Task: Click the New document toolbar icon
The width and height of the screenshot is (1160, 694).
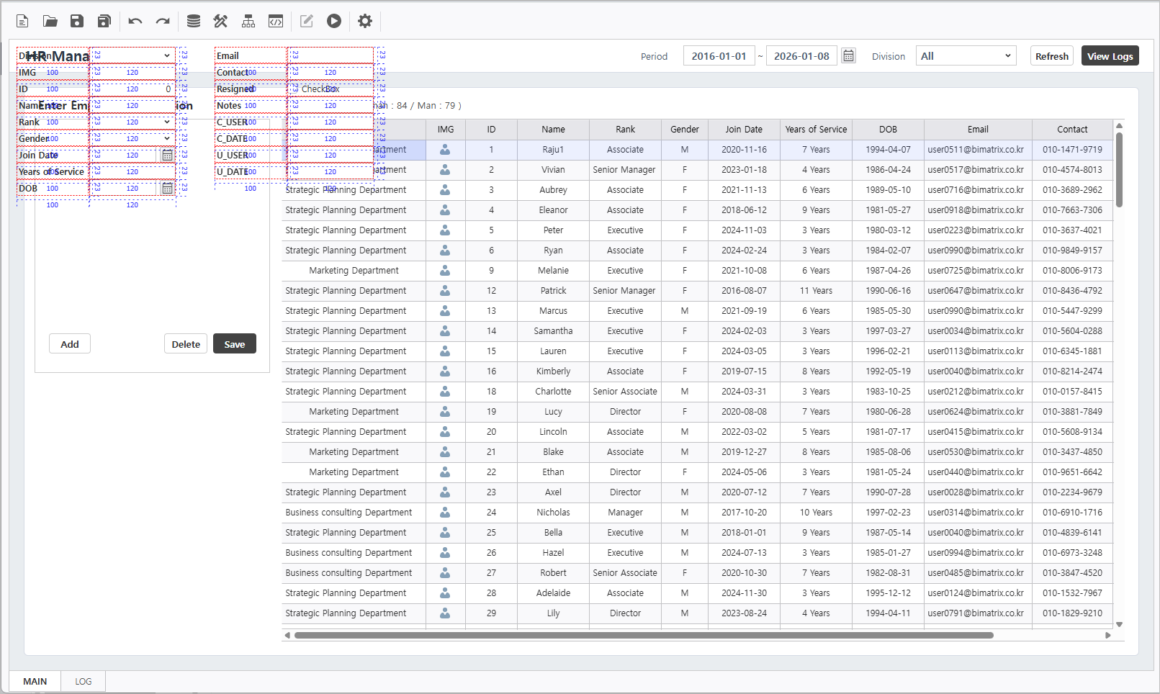Action: (x=22, y=22)
